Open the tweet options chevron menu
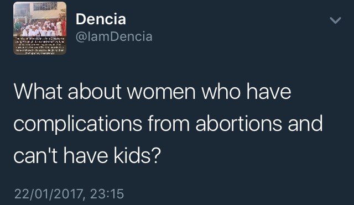The image size is (354, 205). point(335,20)
